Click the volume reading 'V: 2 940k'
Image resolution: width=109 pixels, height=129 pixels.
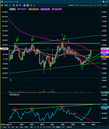click(x=83, y=5)
